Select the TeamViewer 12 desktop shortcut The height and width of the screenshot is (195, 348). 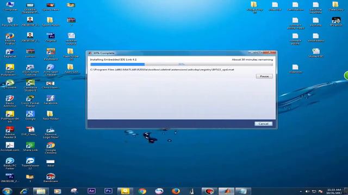[x=30, y=164]
